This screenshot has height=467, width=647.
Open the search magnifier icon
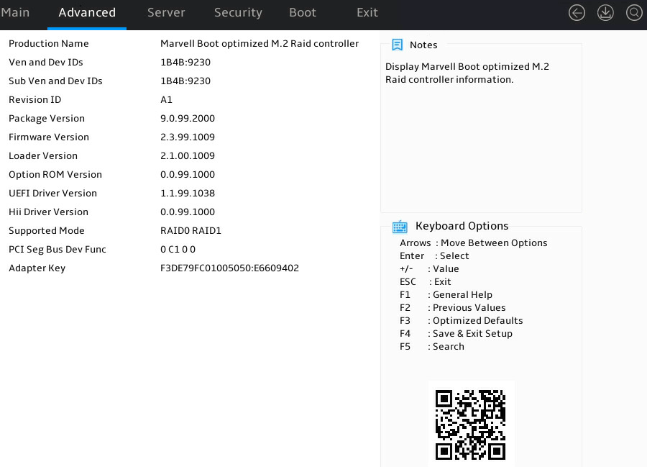(634, 13)
